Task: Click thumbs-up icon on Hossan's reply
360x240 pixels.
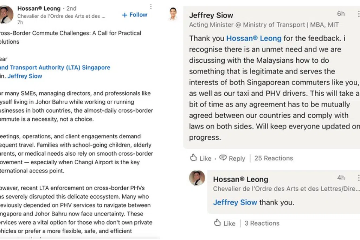Action: click(218, 223)
